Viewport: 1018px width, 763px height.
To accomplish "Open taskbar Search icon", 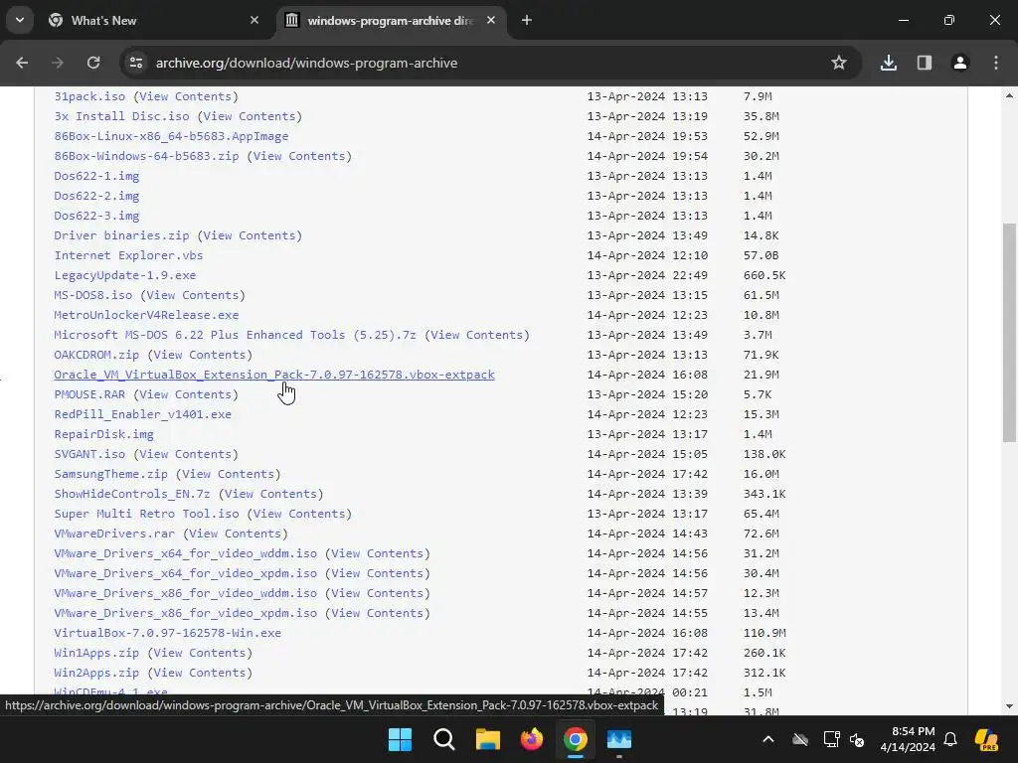I will [444, 739].
